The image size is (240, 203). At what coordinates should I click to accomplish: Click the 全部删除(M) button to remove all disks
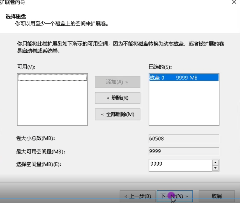(117, 114)
